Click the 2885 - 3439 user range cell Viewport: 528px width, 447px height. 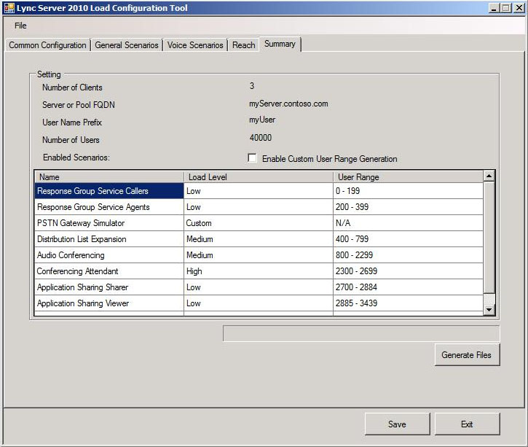408,303
